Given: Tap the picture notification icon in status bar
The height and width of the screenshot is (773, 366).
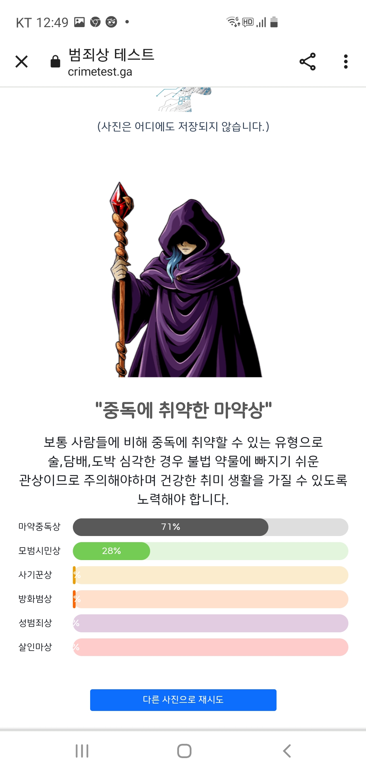Looking at the screenshot, I should (x=79, y=22).
